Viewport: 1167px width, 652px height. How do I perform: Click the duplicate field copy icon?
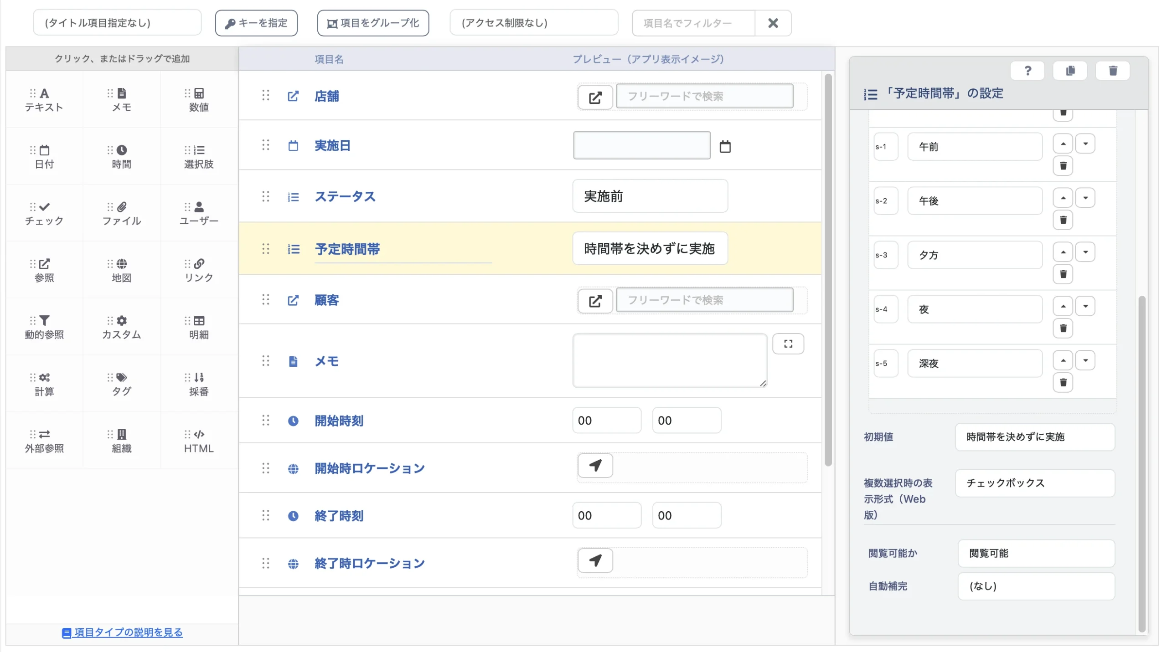point(1070,71)
